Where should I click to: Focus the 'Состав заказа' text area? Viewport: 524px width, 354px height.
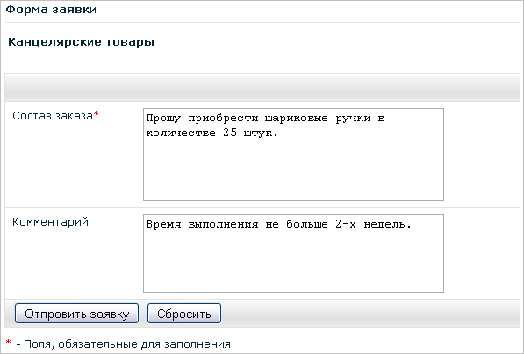tap(293, 155)
